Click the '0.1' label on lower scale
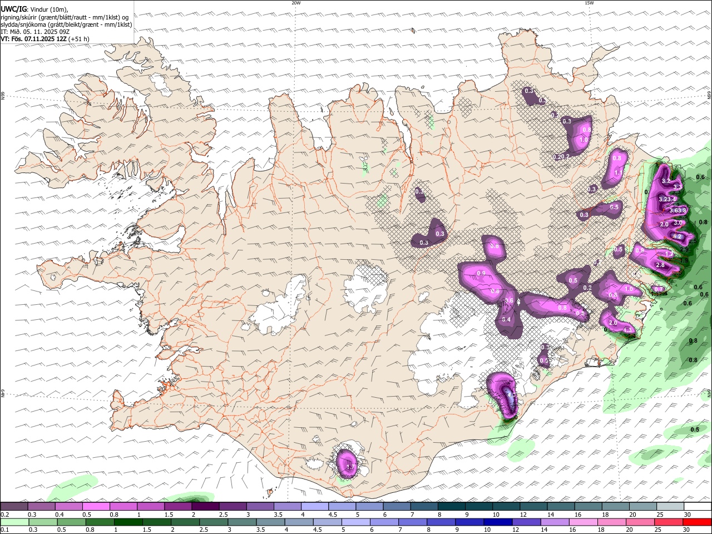 (x=4, y=530)
